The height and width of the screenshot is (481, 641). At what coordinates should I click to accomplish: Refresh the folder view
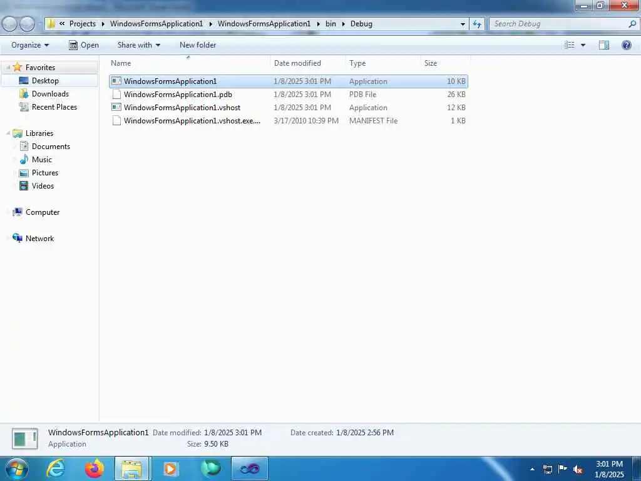(x=476, y=24)
